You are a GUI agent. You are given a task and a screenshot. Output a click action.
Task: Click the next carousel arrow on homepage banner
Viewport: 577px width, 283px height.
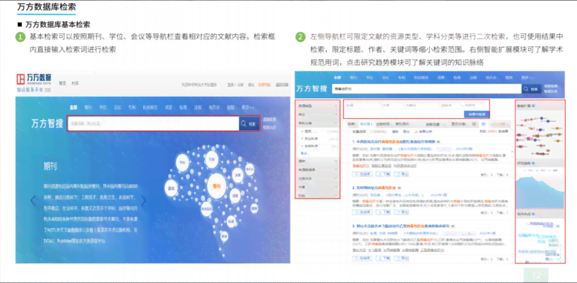144,201
